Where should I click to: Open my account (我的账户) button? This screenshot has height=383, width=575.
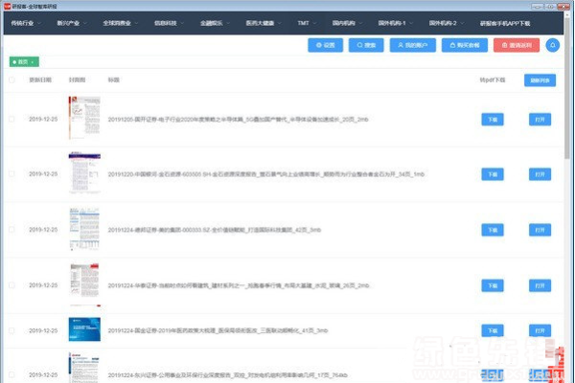coord(412,45)
